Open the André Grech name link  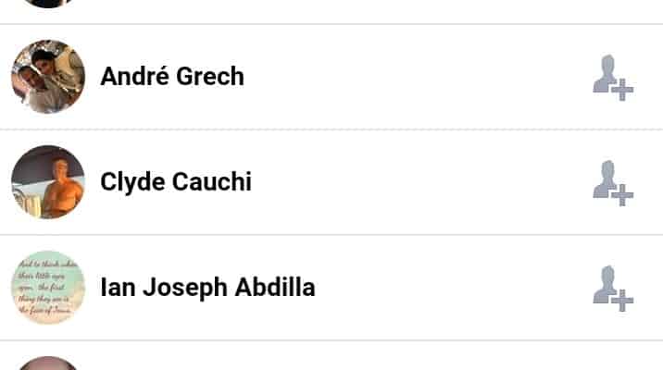point(172,77)
